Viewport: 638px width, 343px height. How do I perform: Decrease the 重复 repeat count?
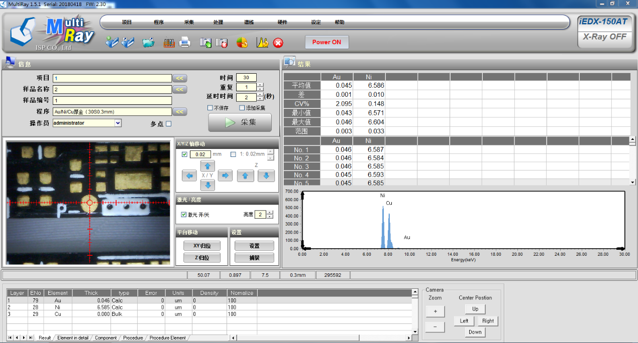point(260,89)
